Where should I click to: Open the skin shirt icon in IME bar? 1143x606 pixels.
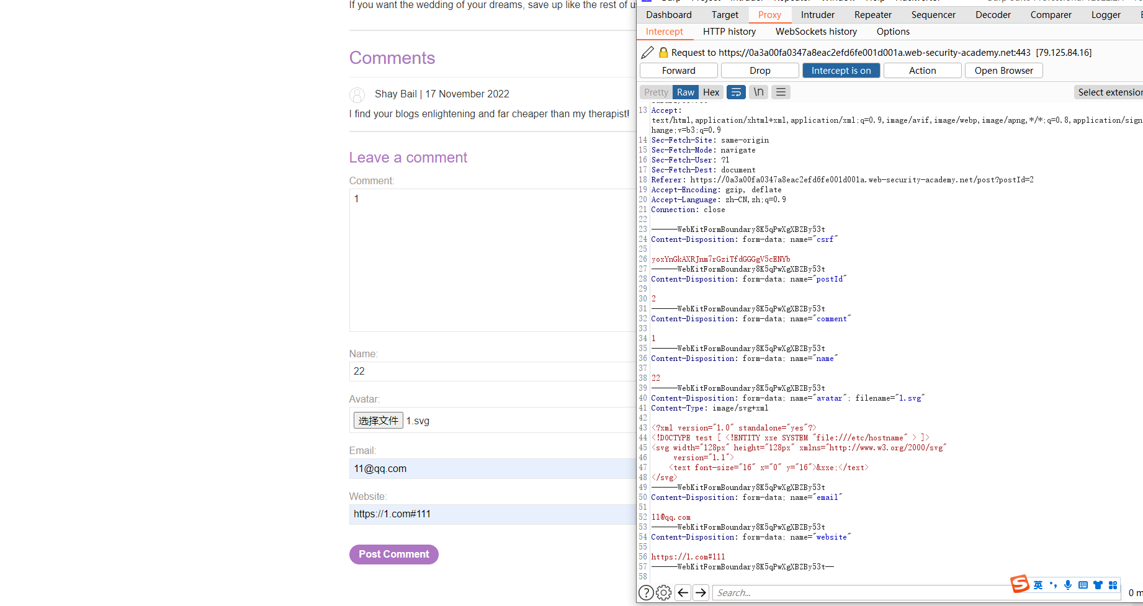pyautogui.click(x=1098, y=585)
